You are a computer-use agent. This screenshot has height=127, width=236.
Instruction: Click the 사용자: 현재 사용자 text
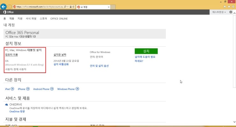point(16,69)
